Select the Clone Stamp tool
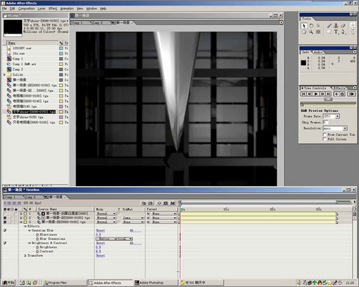This screenshot has width=359, height=287. [336, 25]
